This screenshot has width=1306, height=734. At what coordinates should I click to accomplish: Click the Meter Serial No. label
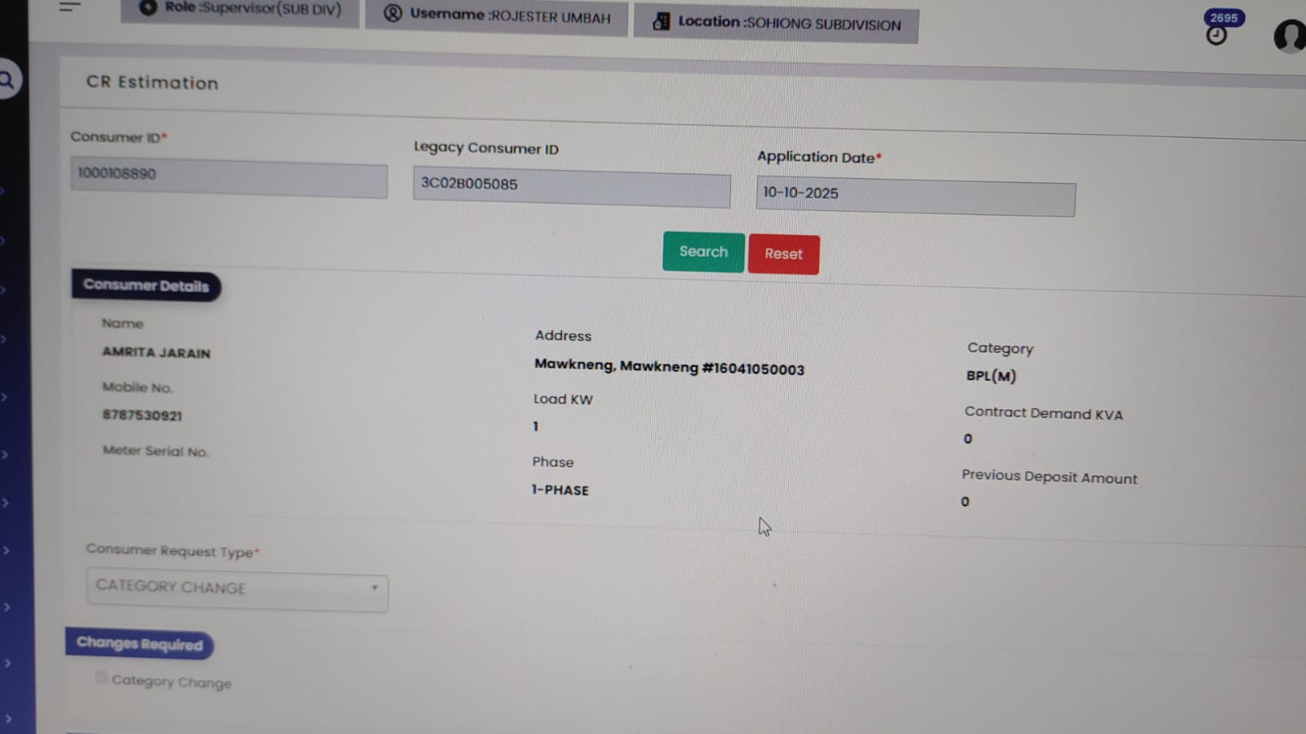pyautogui.click(x=155, y=451)
